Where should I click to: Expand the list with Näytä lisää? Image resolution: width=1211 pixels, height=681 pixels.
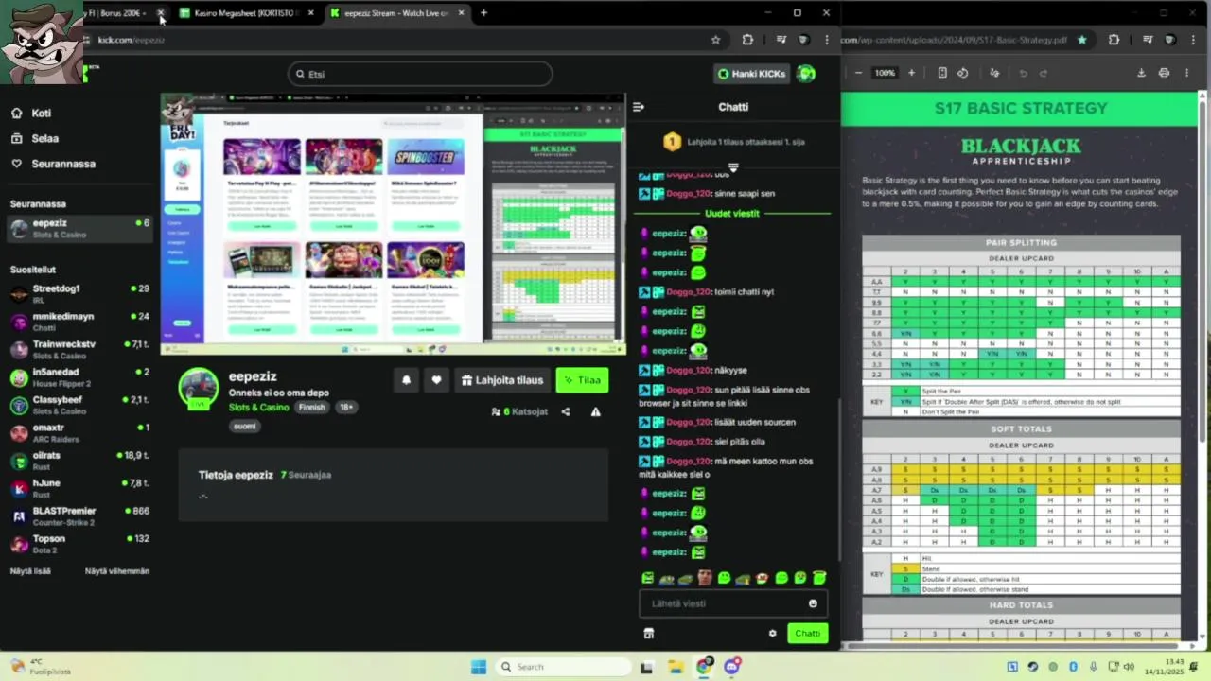pyautogui.click(x=30, y=571)
